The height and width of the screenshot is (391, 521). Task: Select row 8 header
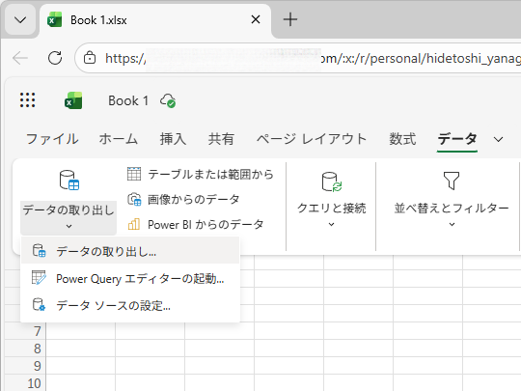pos(26,349)
